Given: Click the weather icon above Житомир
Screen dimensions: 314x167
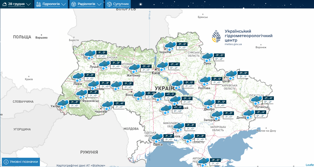Looking at the screenshot, I should 134,68.
